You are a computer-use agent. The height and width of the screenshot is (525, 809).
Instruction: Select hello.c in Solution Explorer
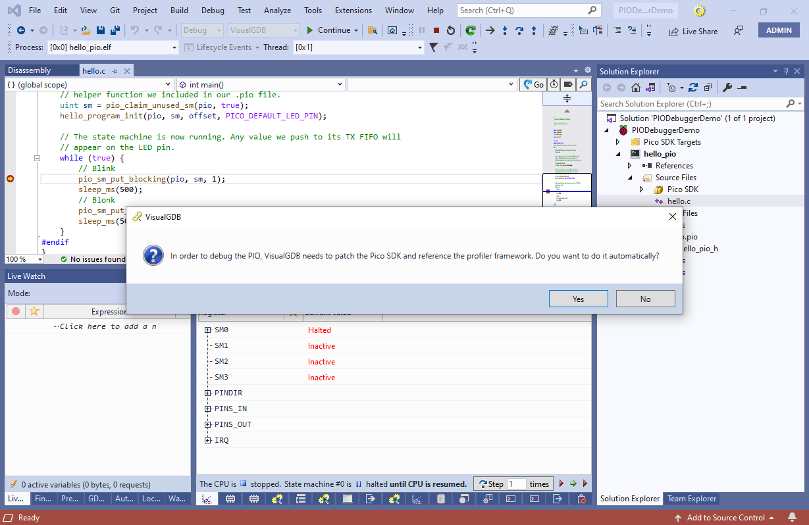click(x=679, y=201)
